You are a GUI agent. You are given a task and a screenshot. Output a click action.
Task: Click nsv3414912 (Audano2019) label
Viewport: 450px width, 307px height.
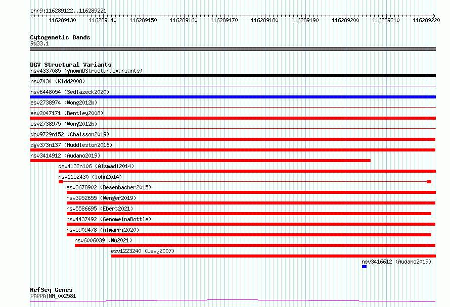pos(65,156)
